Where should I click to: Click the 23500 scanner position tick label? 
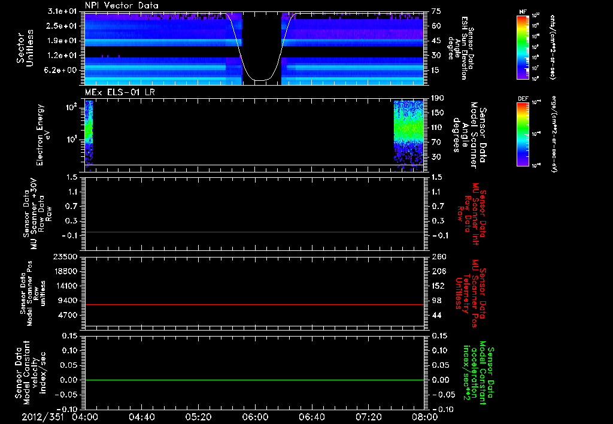(66, 256)
